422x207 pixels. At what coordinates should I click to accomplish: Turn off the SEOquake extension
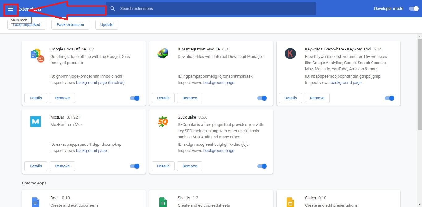tap(262, 166)
